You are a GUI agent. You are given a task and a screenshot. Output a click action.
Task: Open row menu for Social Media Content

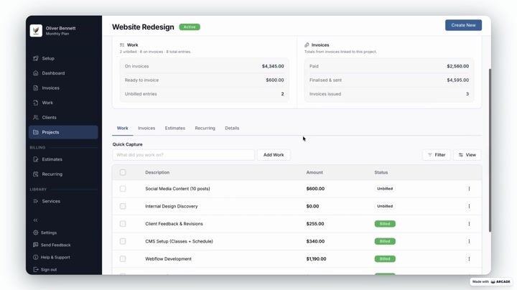tap(469, 189)
